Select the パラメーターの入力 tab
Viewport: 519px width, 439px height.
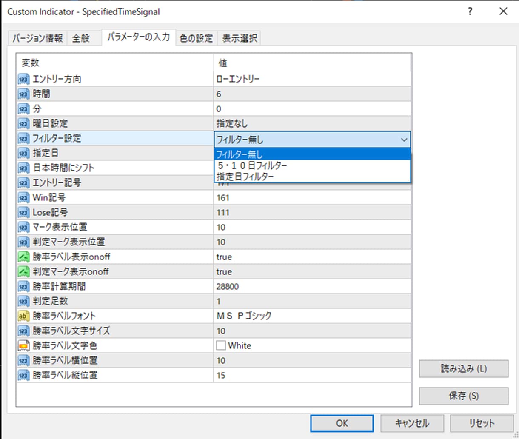pyautogui.click(x=138, y=37)
